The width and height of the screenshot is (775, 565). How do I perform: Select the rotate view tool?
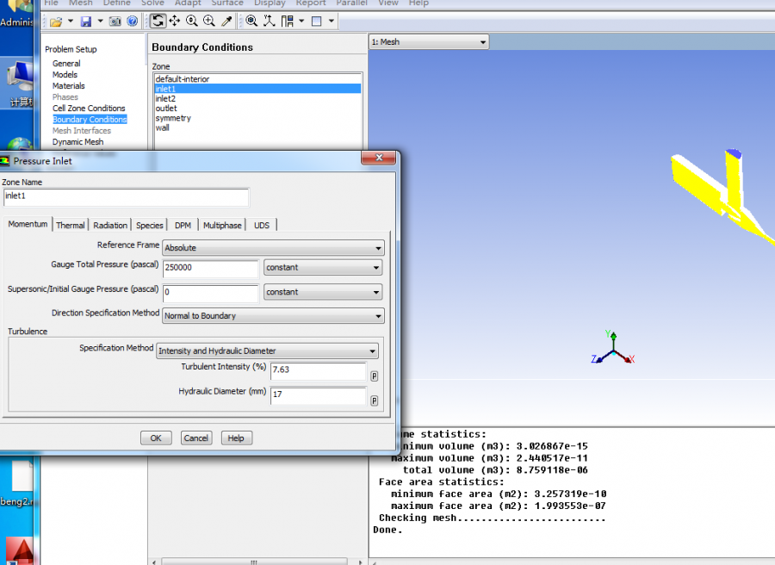tap(158, 21)
